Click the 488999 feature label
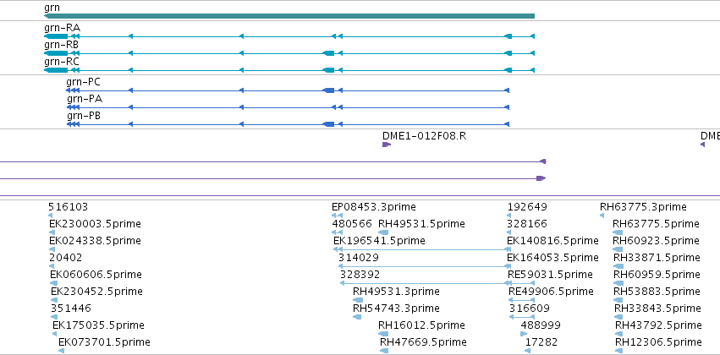Viewport: 720px width, 355px height. (541, 325)
